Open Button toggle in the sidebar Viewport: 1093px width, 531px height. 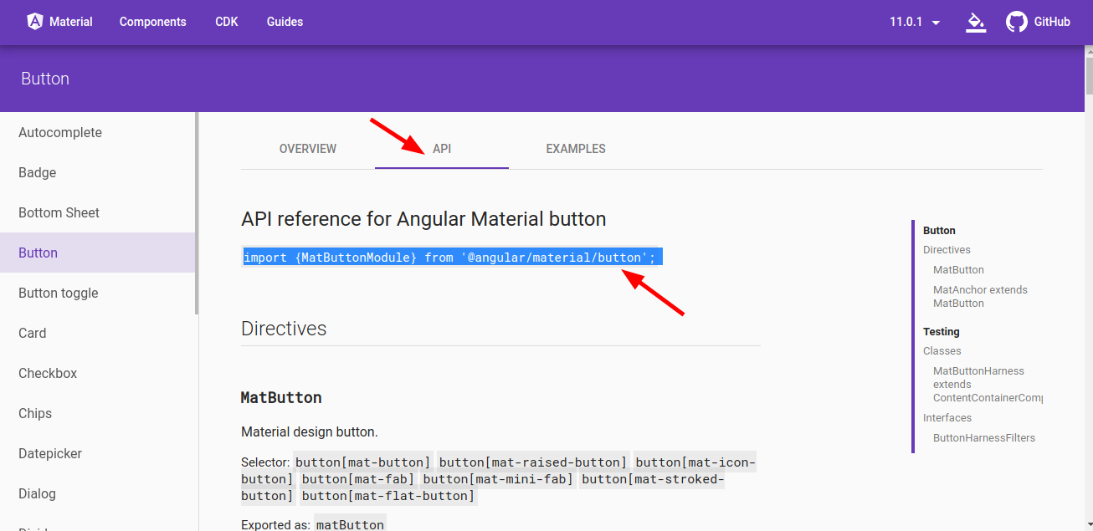[98, 293]
